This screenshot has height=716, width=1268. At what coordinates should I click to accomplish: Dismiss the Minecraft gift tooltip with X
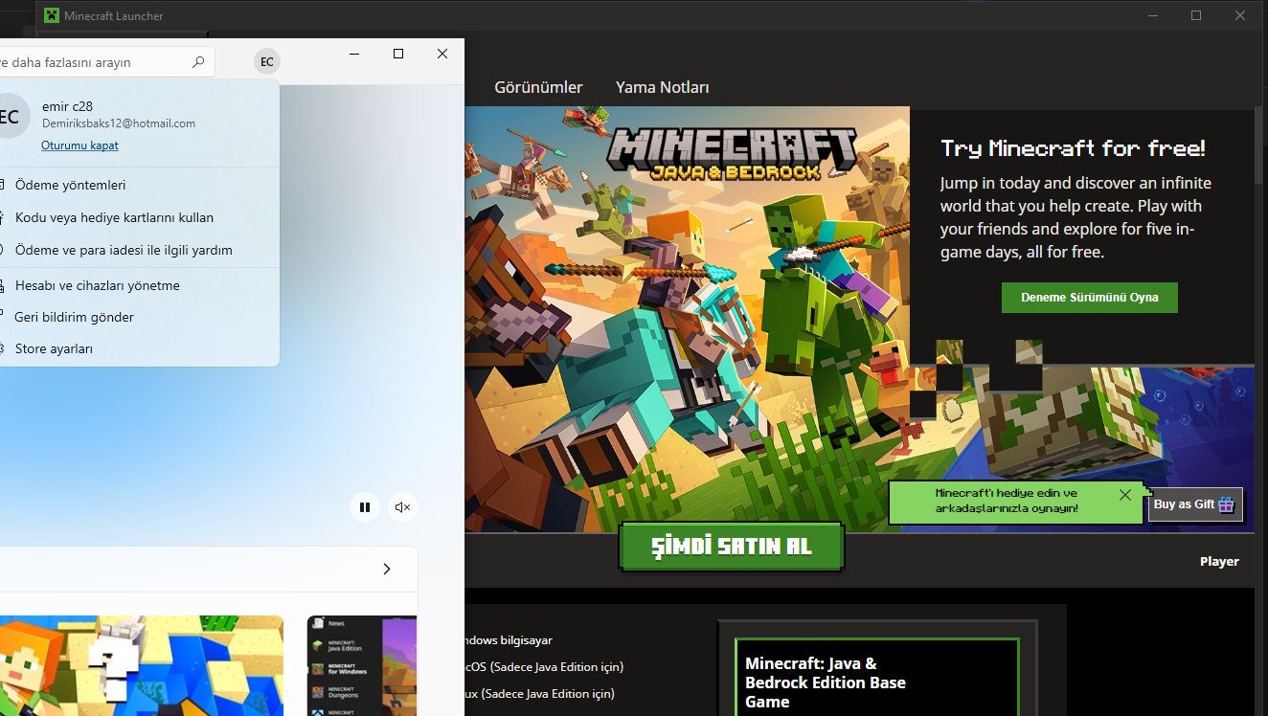(1125, 495)
